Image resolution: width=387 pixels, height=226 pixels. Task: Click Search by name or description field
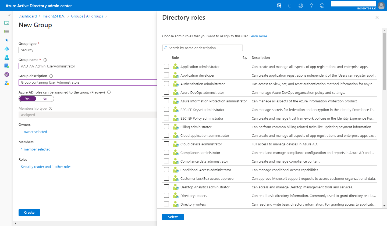coord(203,48)
